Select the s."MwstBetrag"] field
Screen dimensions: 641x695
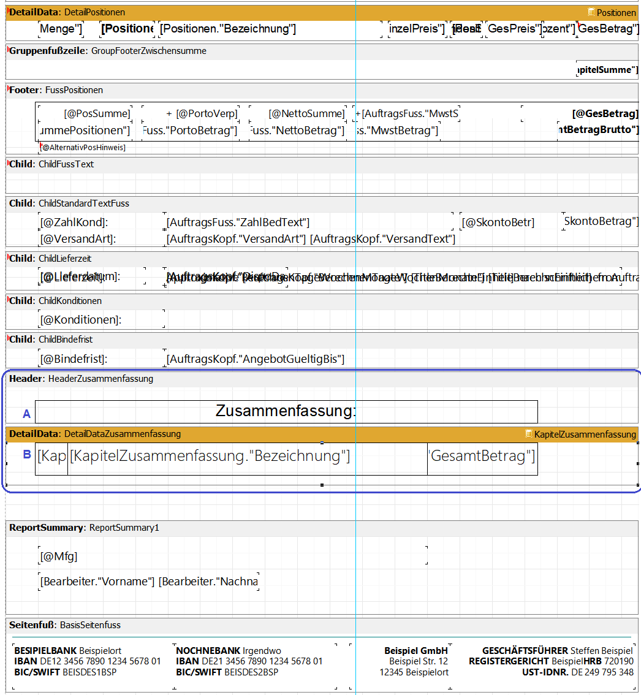click(x=396, y=131)
